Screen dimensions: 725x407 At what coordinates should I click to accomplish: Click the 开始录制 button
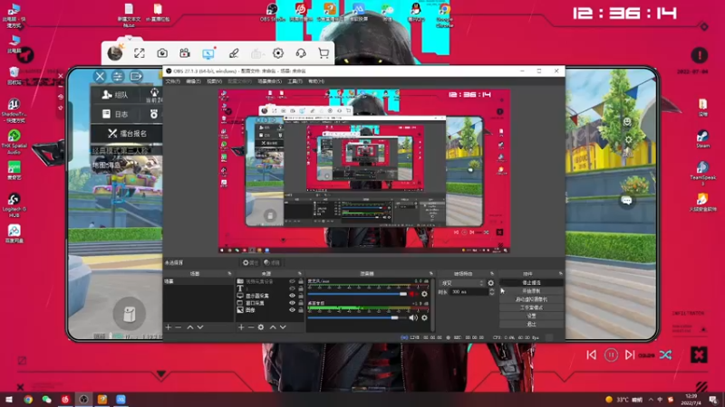531,291
